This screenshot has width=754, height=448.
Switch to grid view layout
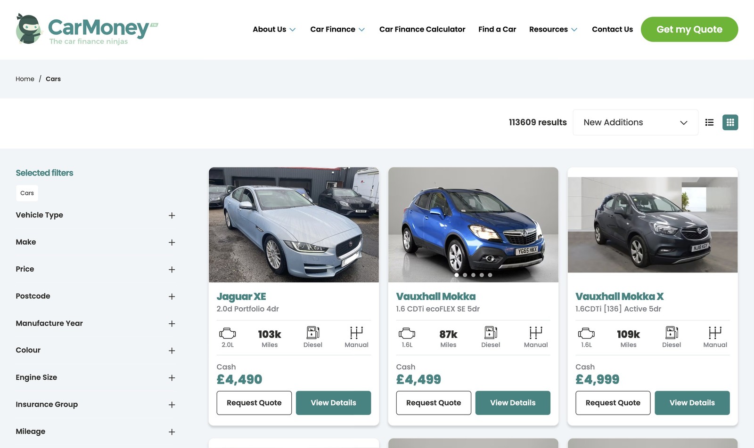click(730, 122)
